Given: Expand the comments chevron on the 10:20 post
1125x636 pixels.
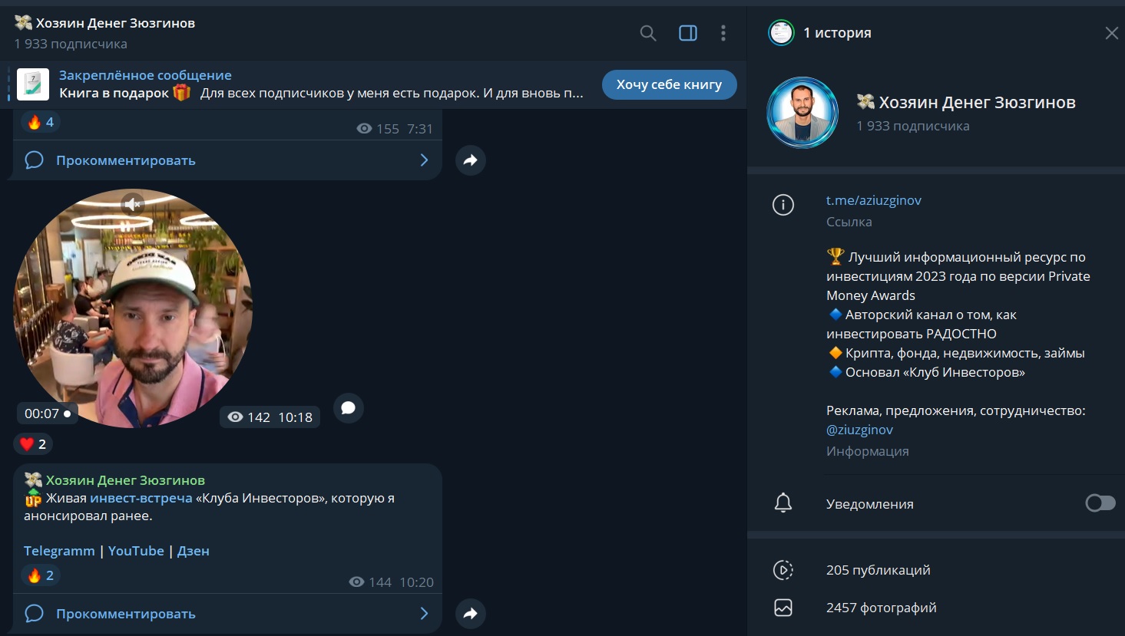Looking at the screenshot, I should (424, 614).
